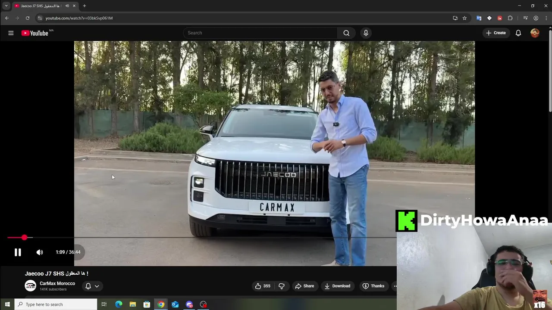Open the Chrome three-dot menu
552x310 pixels.
tap(546, 18)
